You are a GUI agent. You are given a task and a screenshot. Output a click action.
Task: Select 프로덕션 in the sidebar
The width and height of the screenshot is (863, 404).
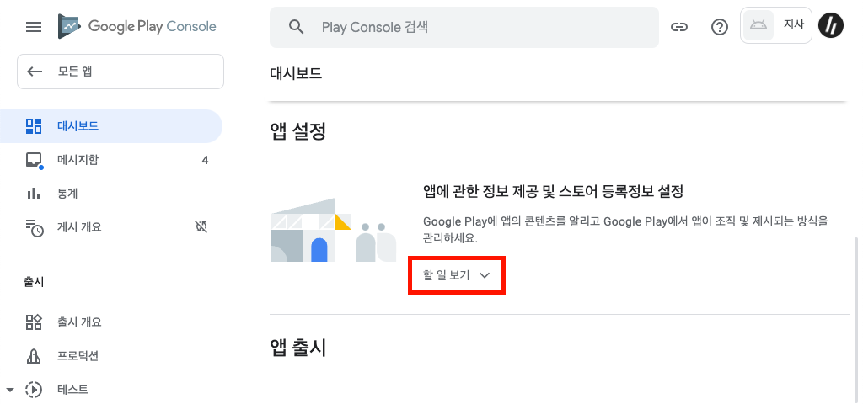coord(78,356)
